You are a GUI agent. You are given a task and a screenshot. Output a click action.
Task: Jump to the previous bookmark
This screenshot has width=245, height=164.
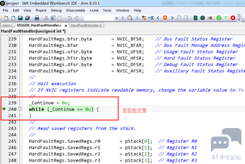[x=158, y=18]
